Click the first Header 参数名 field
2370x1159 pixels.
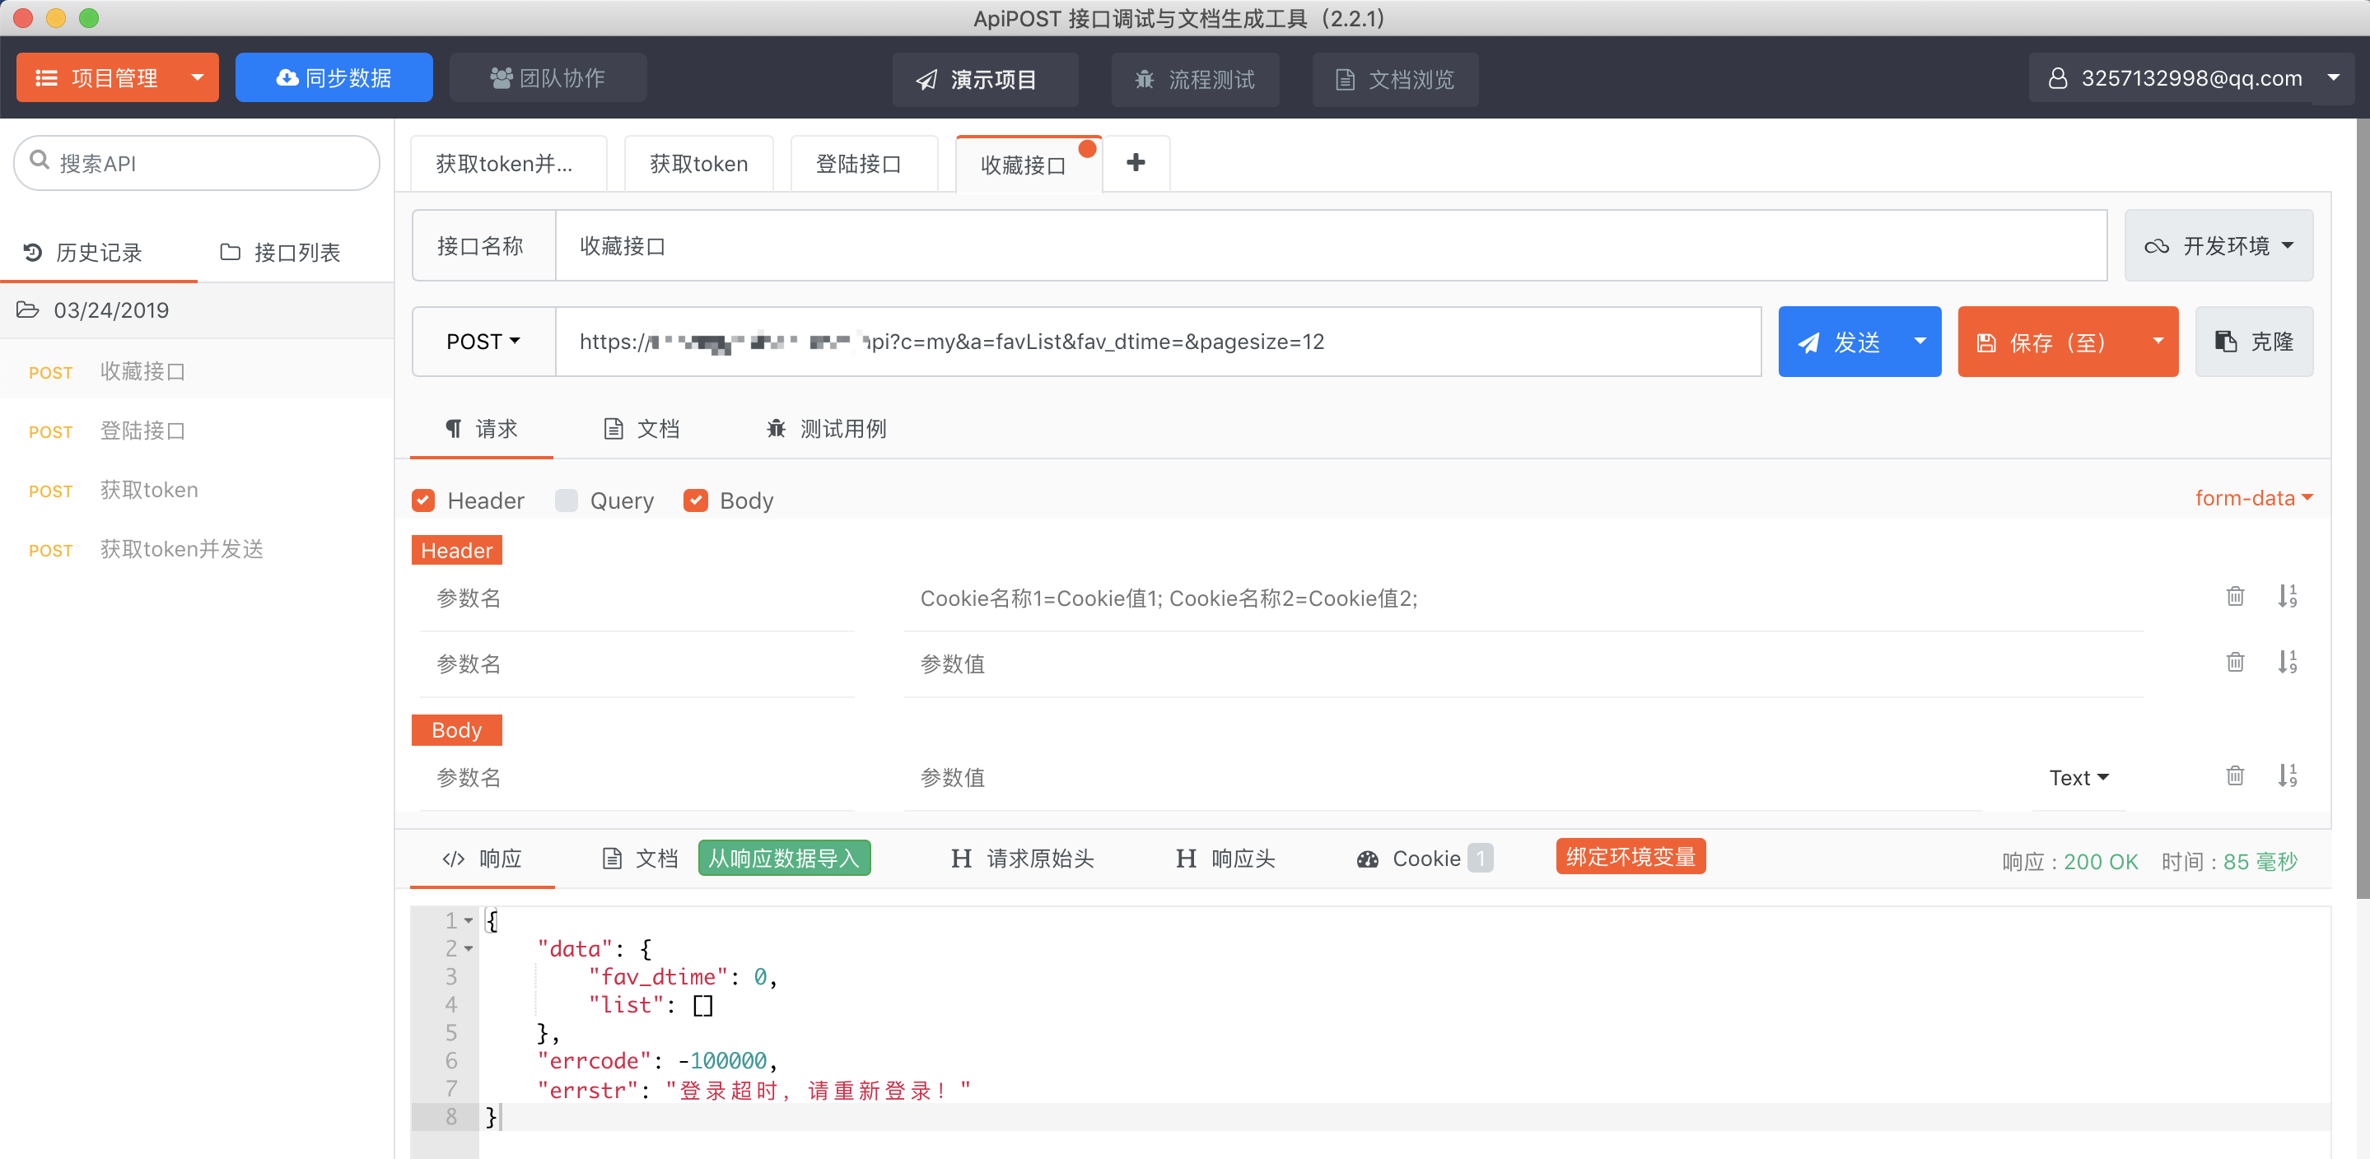637,598
